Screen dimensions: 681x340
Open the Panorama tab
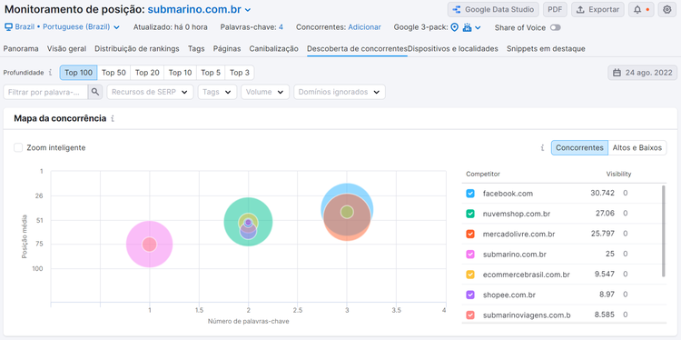pos(21,49)
